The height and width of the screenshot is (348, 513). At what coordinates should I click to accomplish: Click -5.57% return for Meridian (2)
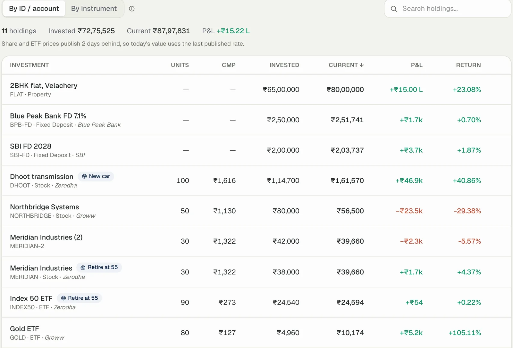coord(469,241)
